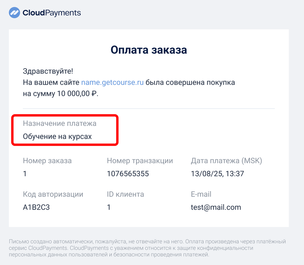Click the client ID value under "ID клиента"
Screen dimensions: 304x265
point(109,208)
